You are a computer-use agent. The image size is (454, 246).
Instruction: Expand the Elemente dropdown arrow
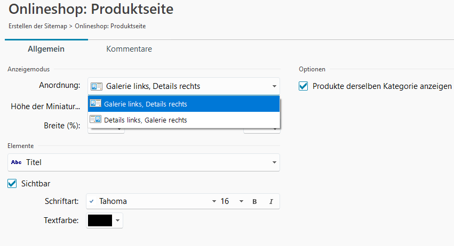pos(274,162)
